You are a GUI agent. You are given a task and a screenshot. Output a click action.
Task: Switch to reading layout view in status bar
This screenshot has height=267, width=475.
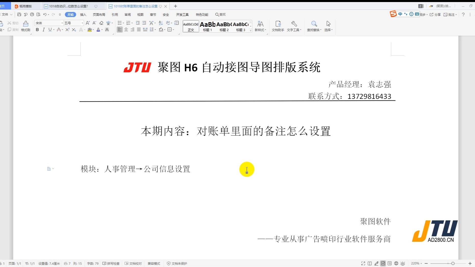pyautogui.click(x=370, y=263)
